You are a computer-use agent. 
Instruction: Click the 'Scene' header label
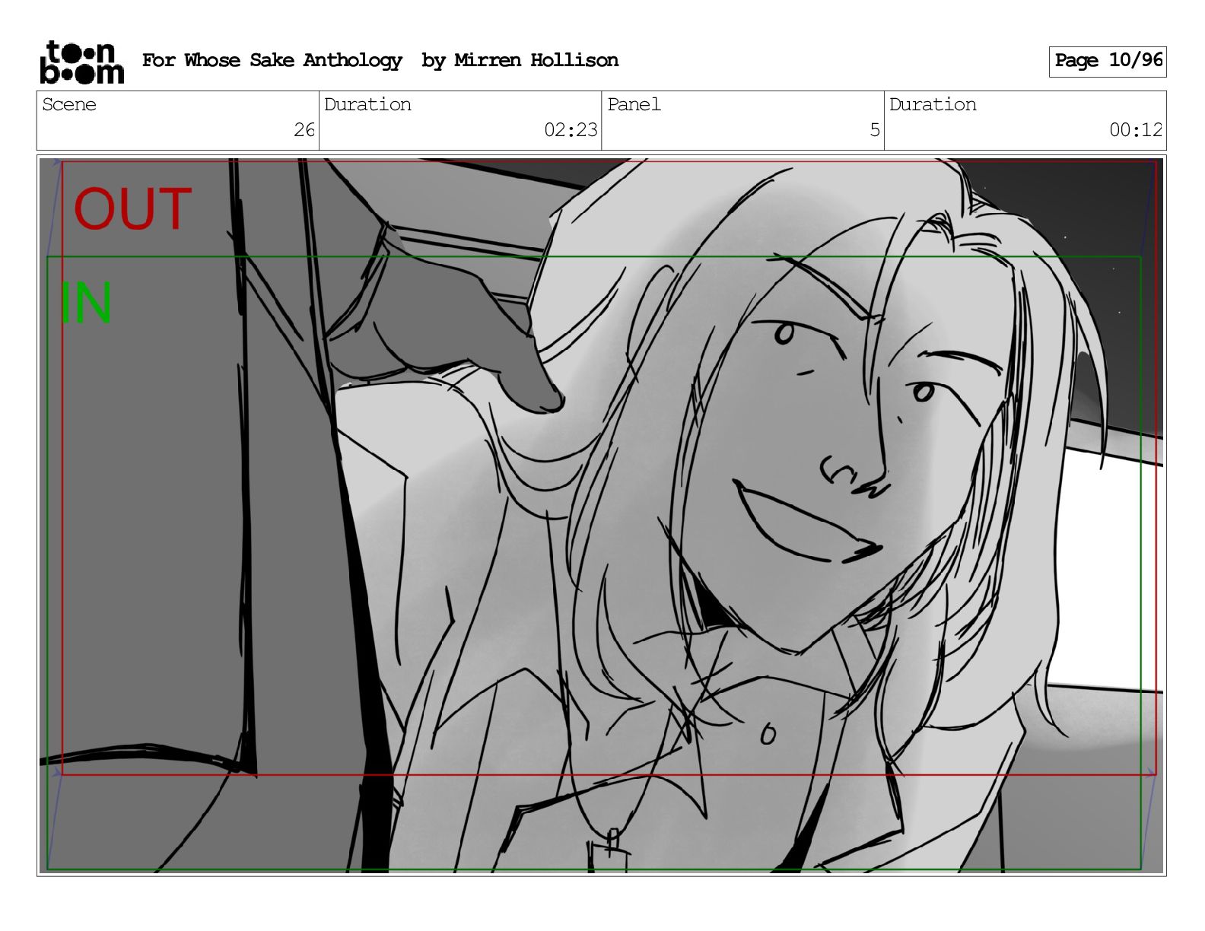tap(69, 104)
